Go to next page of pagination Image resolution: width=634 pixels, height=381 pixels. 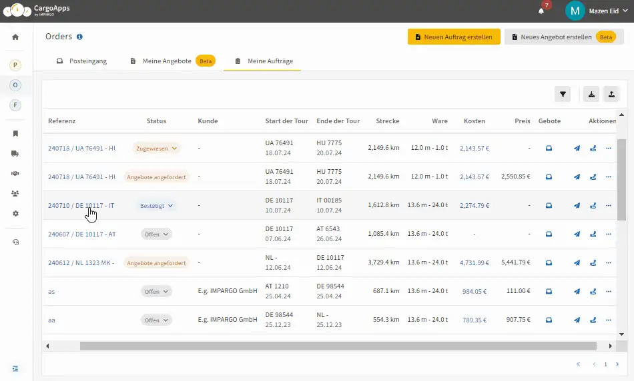[x=617, y=364]
